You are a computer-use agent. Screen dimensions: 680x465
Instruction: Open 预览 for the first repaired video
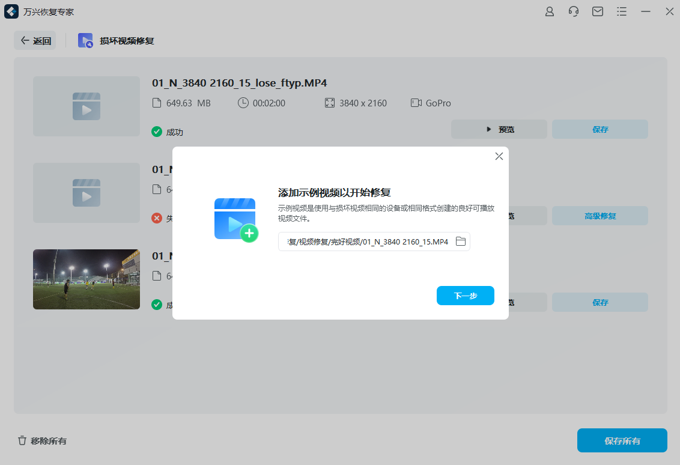coord(499,129)
